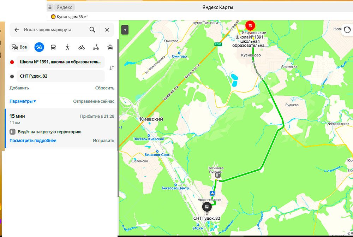The image size is (353, 237).
Task: Select the 15 мин route option
Action: [x=62, y=128]
